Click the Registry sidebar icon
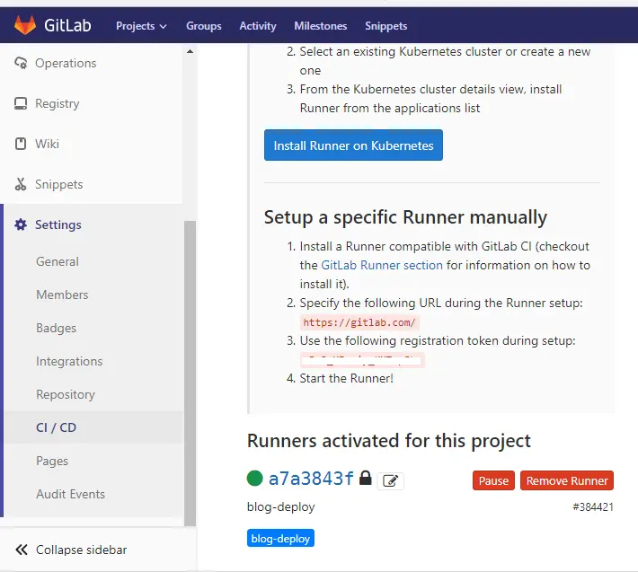This screenshot has width=638, height=572. [21, 103]
